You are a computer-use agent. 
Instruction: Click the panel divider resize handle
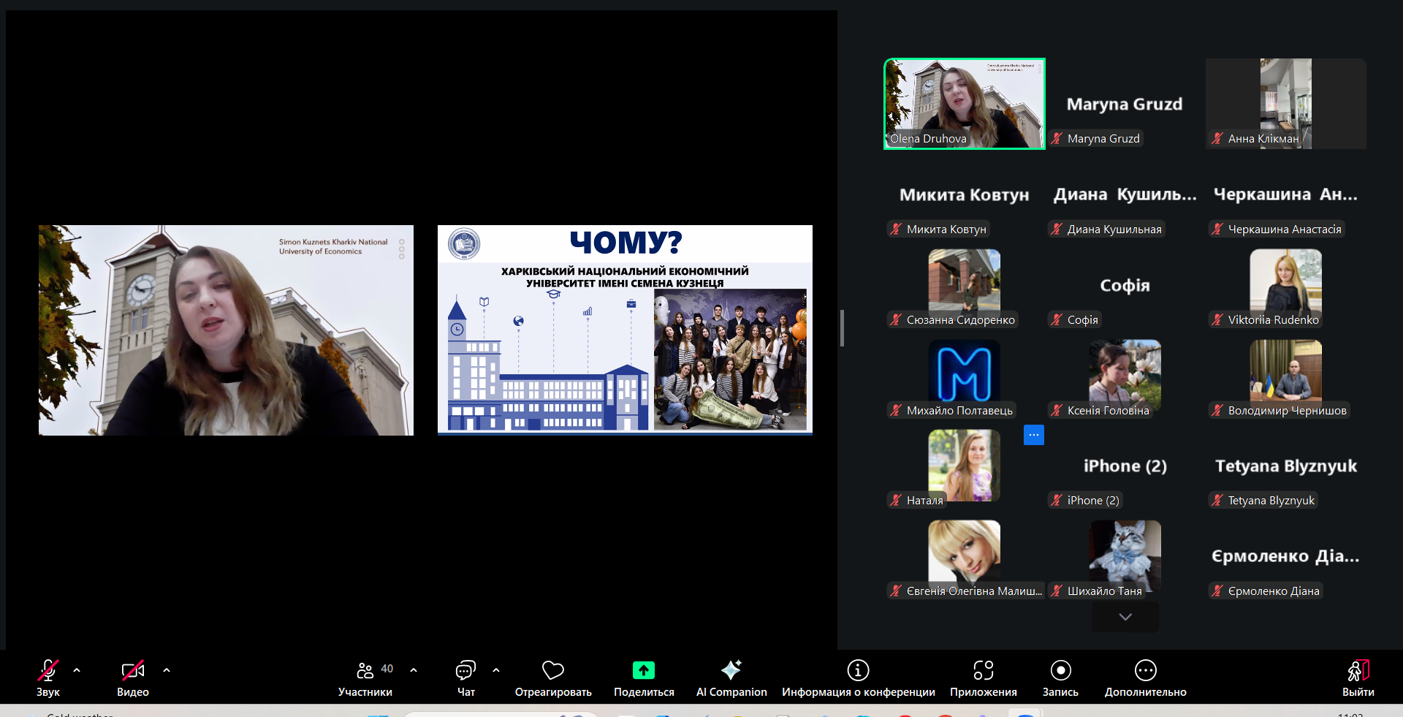point(842,328)
